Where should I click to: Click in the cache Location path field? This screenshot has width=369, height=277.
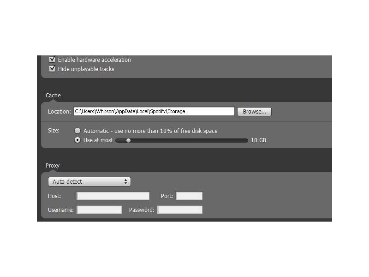[154, 111]
